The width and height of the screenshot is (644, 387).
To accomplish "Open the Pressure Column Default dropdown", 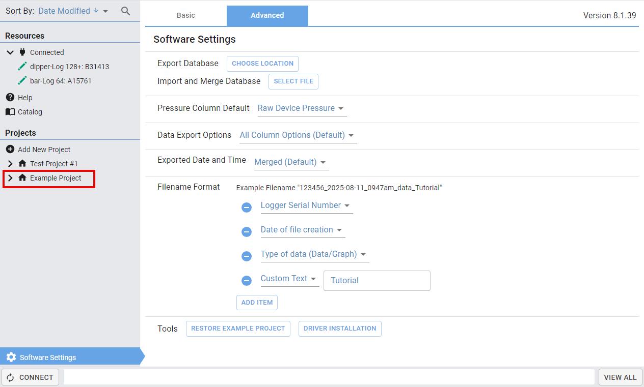I will pos(302,108).
